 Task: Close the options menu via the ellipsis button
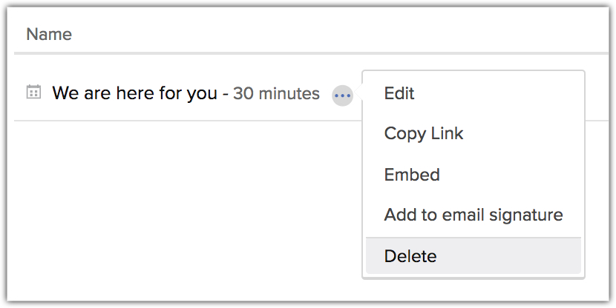(x=342, y=96)
